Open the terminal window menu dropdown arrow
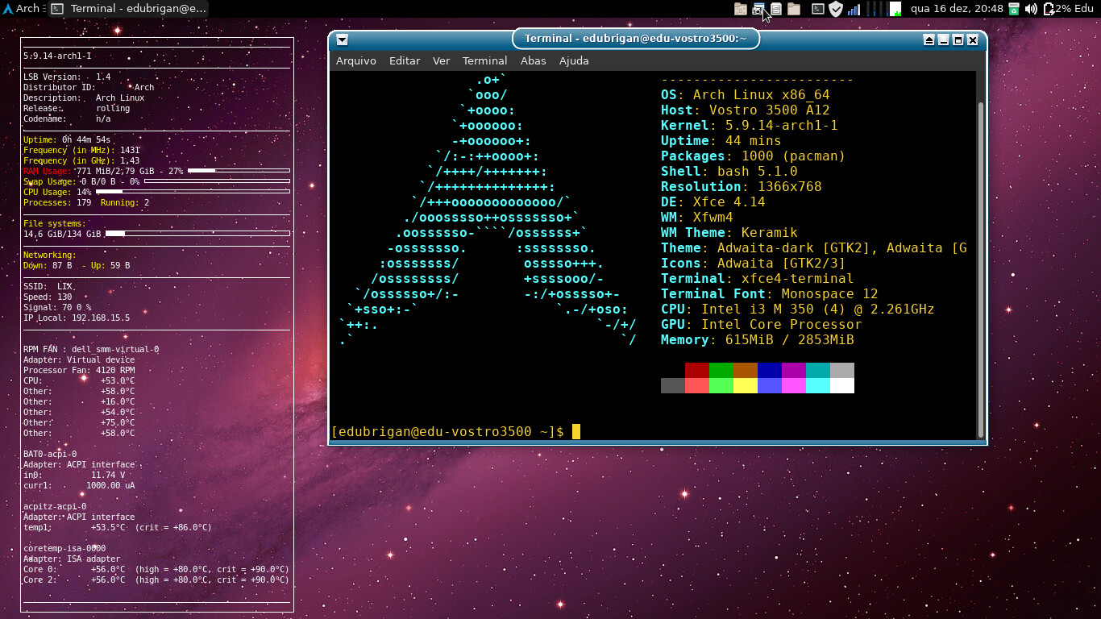This screenshot has height=619, width=1101. point(343,39)
